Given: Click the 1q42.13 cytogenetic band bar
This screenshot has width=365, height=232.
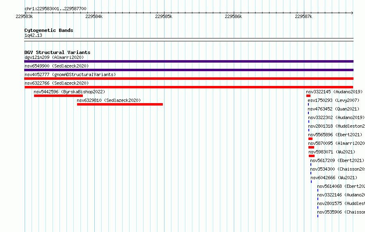Looking at the screenshot, I should [x=189, y=40].
